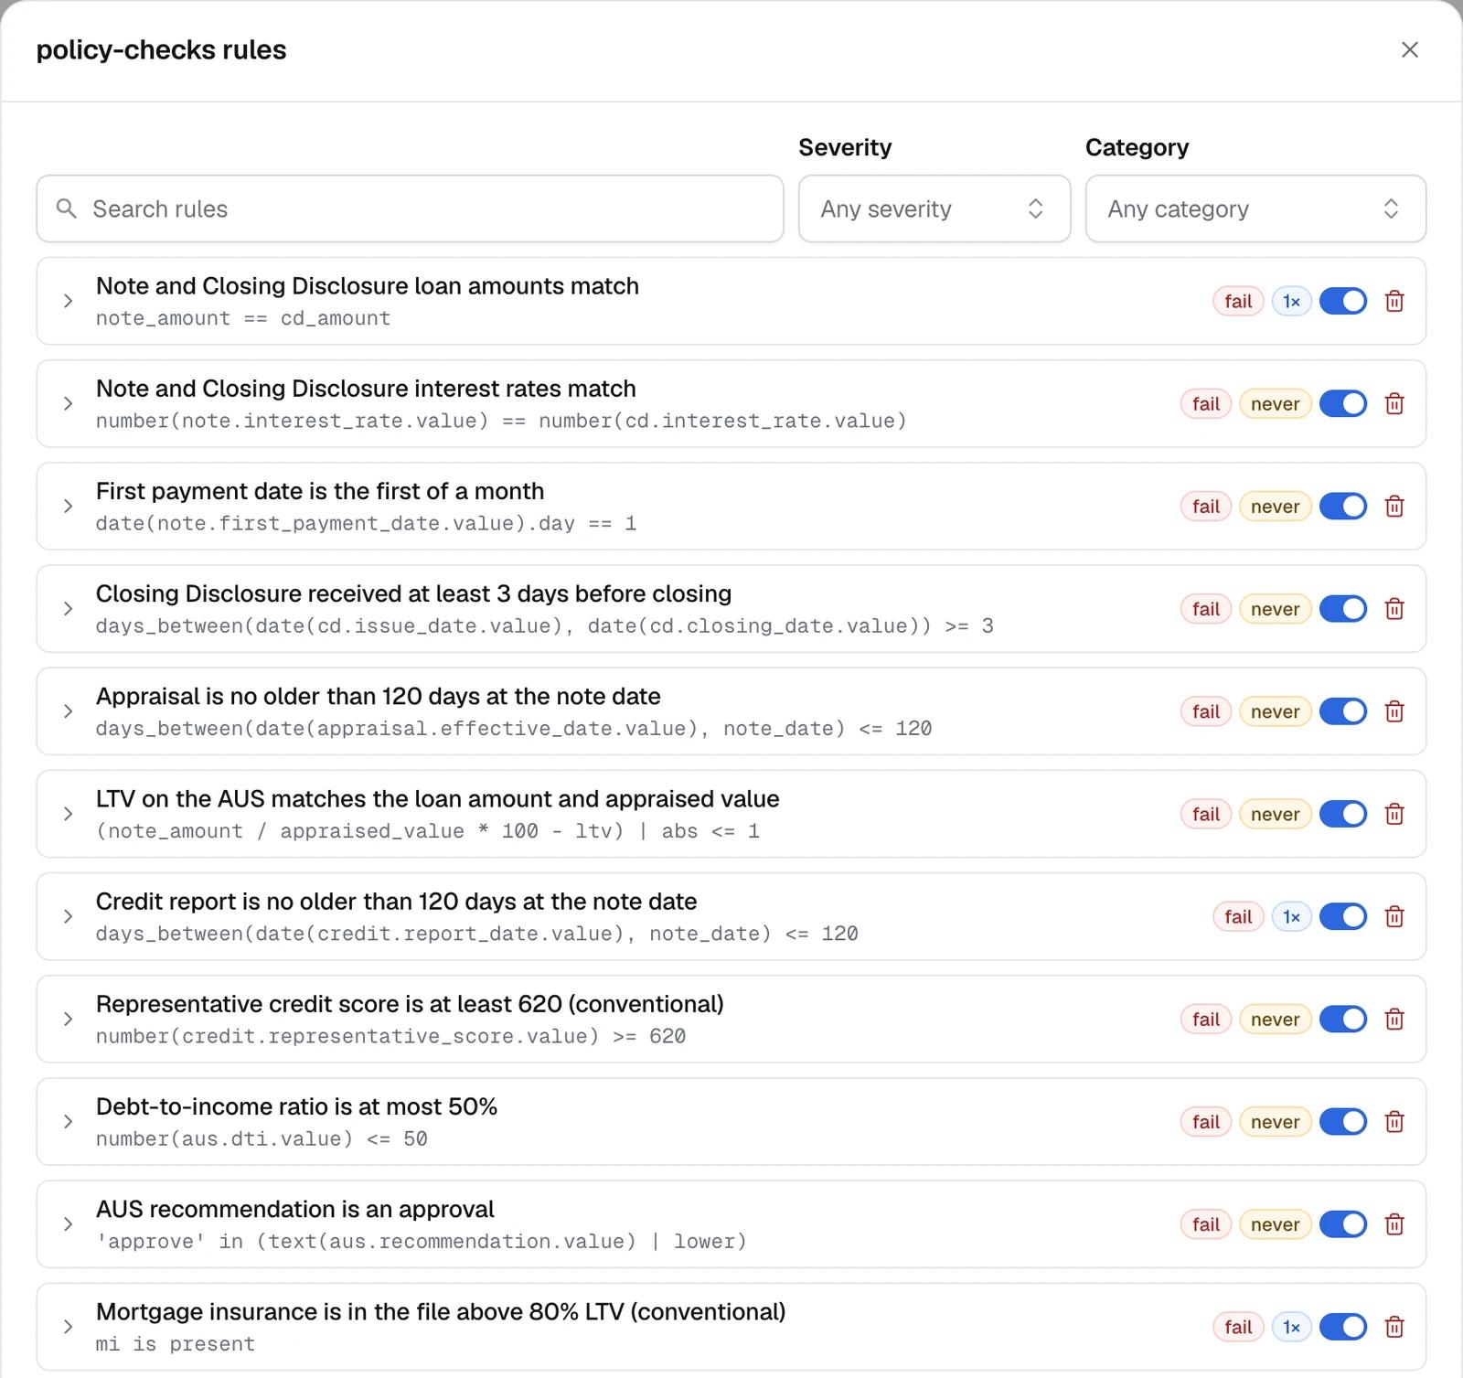Viewport: 1463px width, 1378px height.
Task: Toggle off the interest rates match rule
Action: 1343,403
